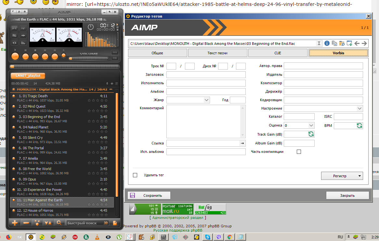Open playlist management page icon
Screen dimensions: 379x241
[x=115, y=223]
